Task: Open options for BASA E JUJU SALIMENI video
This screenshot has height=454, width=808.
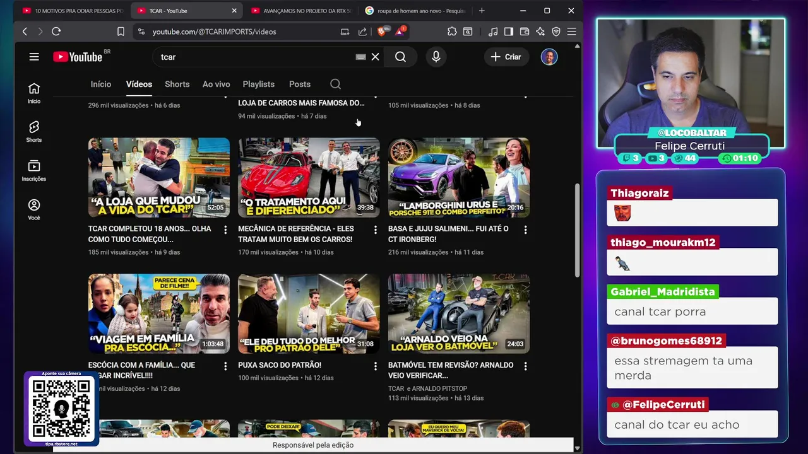Action: click(525, 230)
